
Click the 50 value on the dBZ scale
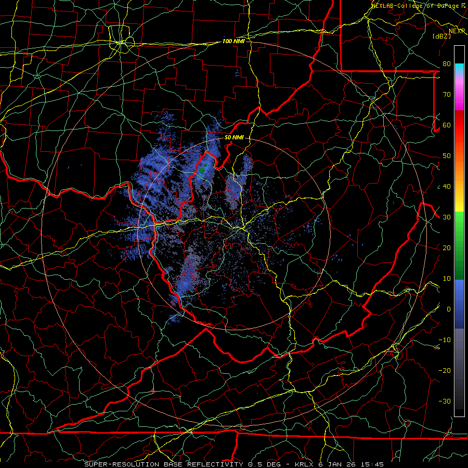[447, 156]
